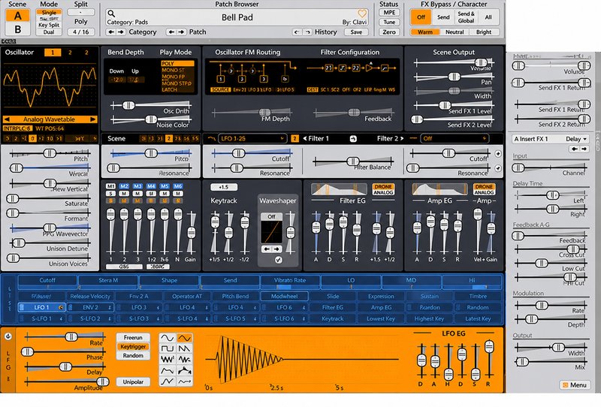This screenshot has height=407, width=601.
Task: Select square LFO waveform
Action: [x=168, y=348]
